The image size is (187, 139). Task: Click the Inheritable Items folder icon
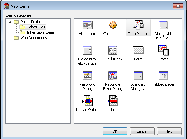(22, 32)
